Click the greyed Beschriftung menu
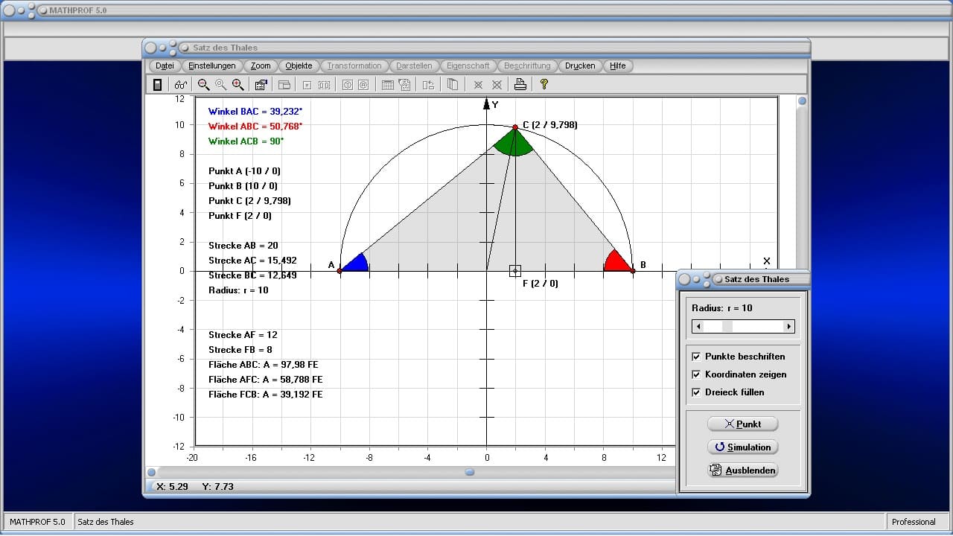 [527, 66]
